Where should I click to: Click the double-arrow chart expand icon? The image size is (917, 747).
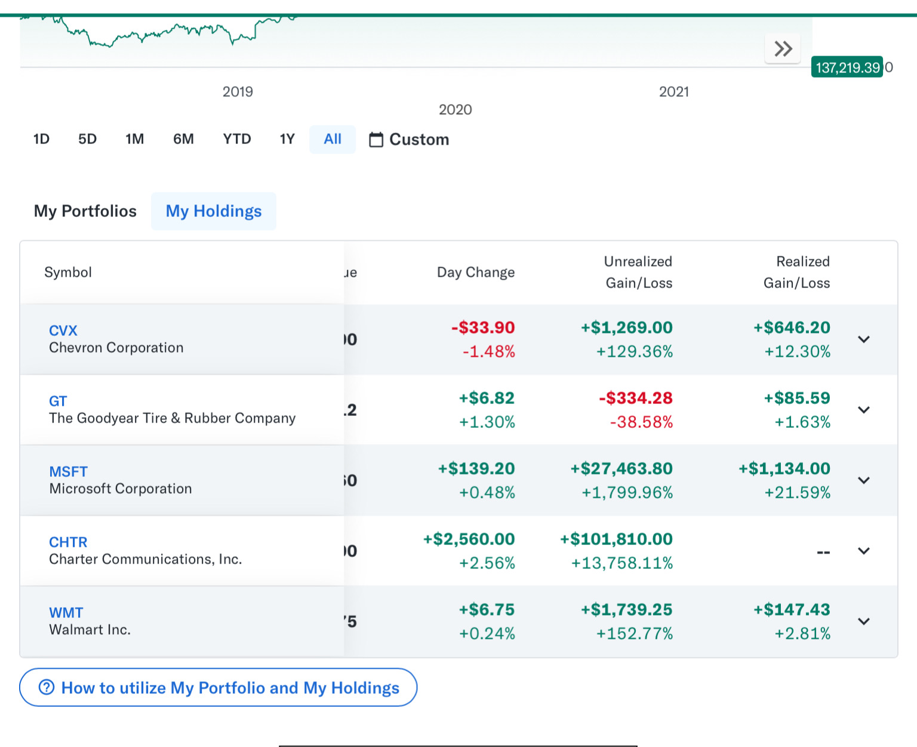coord(783,49)
